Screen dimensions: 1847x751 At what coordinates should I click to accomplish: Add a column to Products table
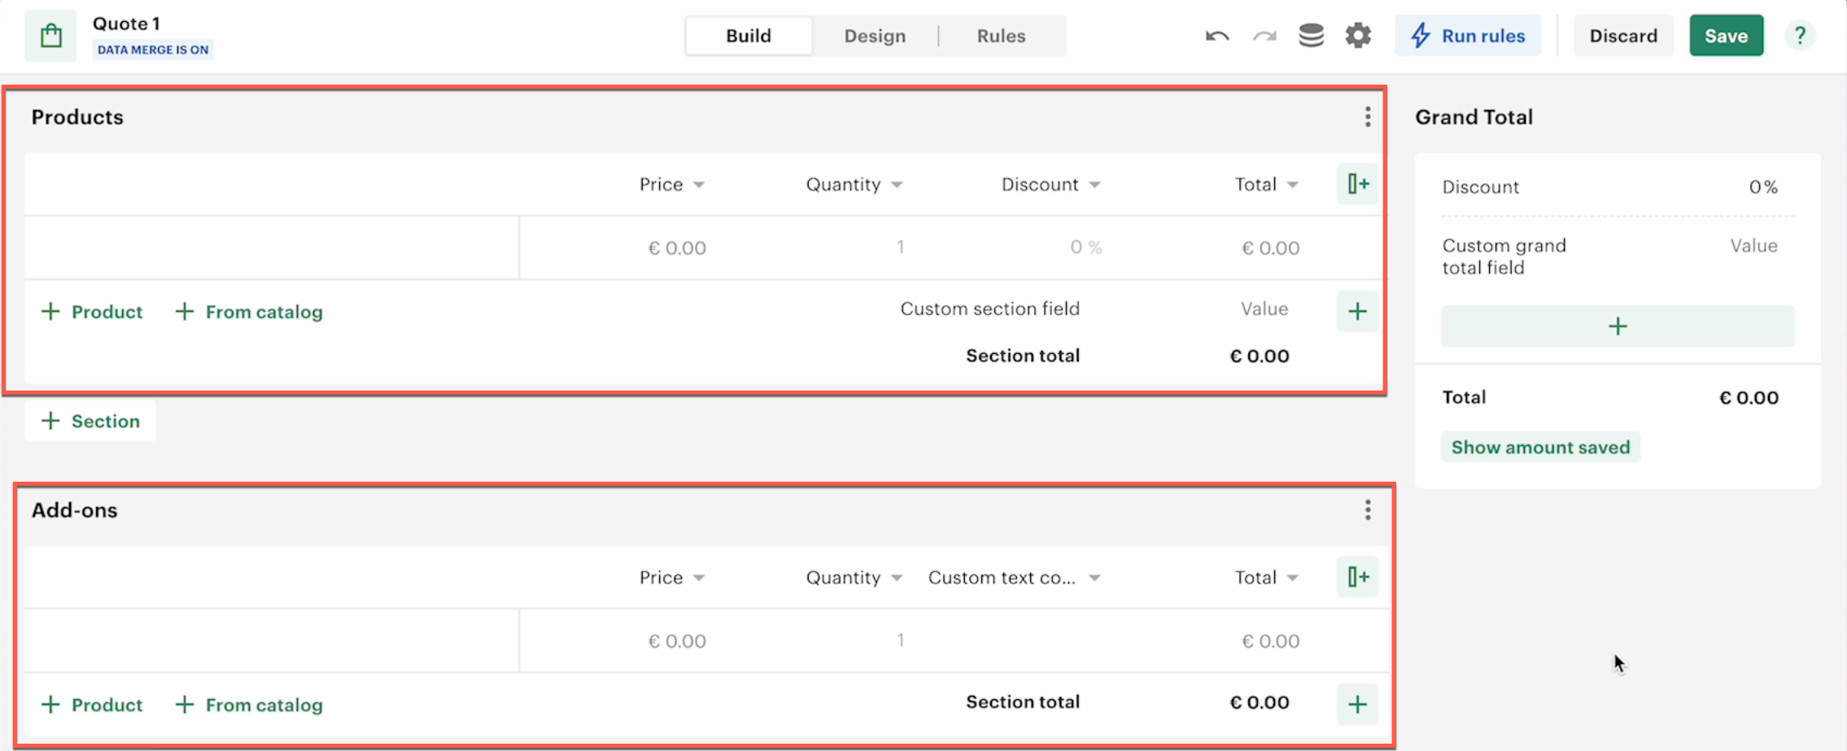pyautogui.click(x=1357, y=184)
